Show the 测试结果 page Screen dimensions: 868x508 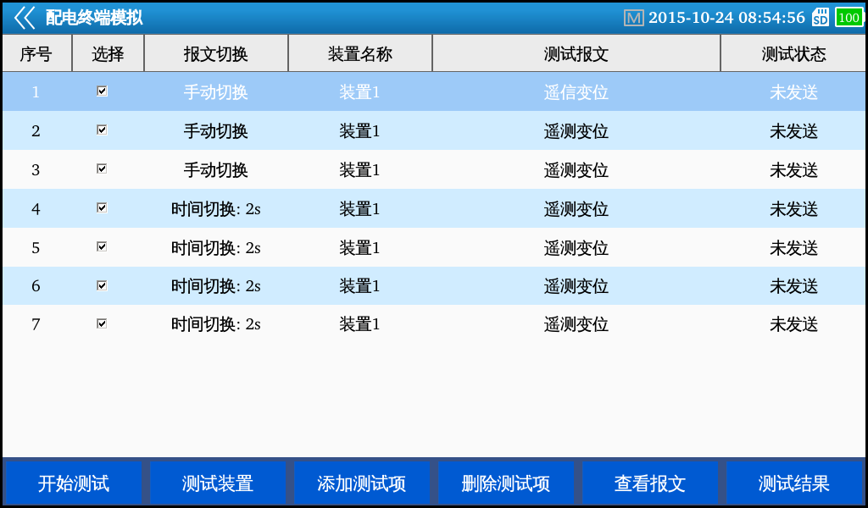click(x=794, y=483)
